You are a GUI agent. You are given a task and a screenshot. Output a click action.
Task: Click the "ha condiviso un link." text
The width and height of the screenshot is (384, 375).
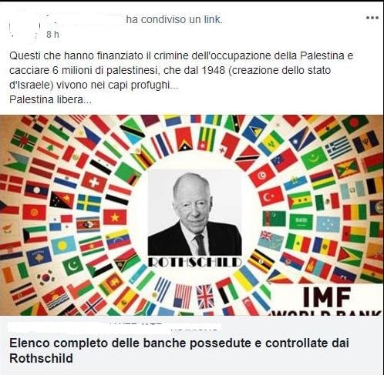[x=174, y=19]
